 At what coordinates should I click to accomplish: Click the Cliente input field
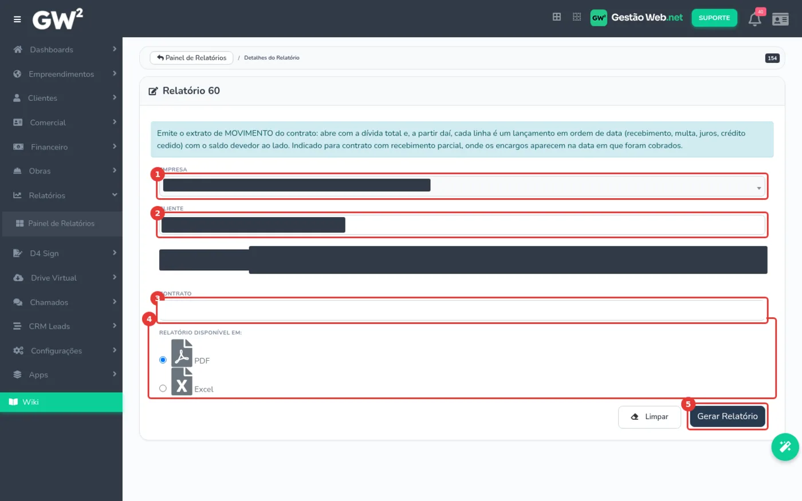[x=462, y=225]
